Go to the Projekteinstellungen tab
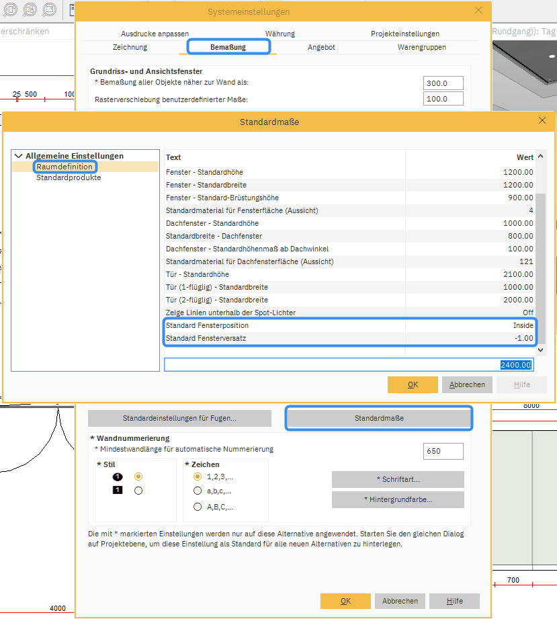 (404, 34)
